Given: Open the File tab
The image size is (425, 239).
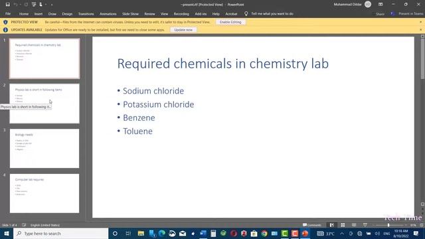Looking at the screenshot, I should (8, 13).
